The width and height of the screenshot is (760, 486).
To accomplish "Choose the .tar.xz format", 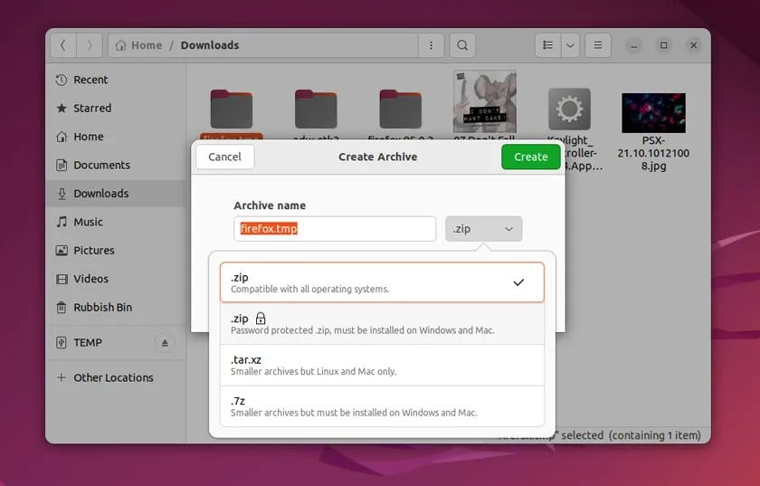I will pos(382,366).
